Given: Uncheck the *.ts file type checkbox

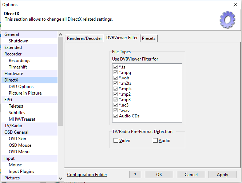Looking at the screenshot, I should tap(116, 67).
